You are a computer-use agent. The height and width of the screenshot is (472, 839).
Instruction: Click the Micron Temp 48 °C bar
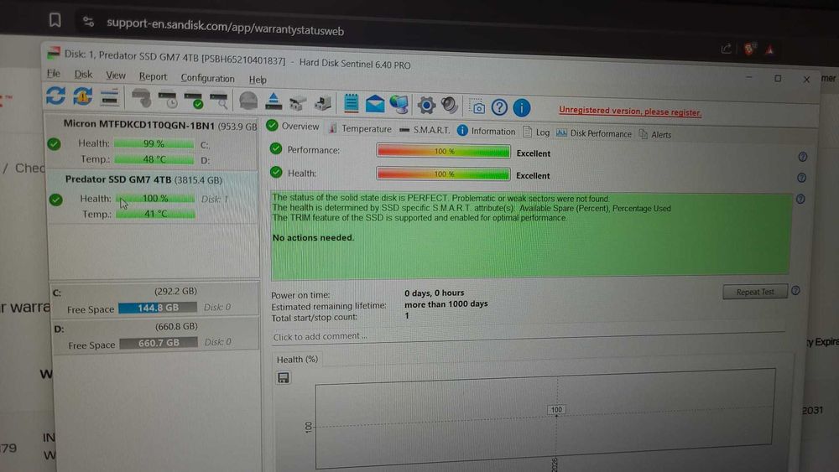[154, 159]
